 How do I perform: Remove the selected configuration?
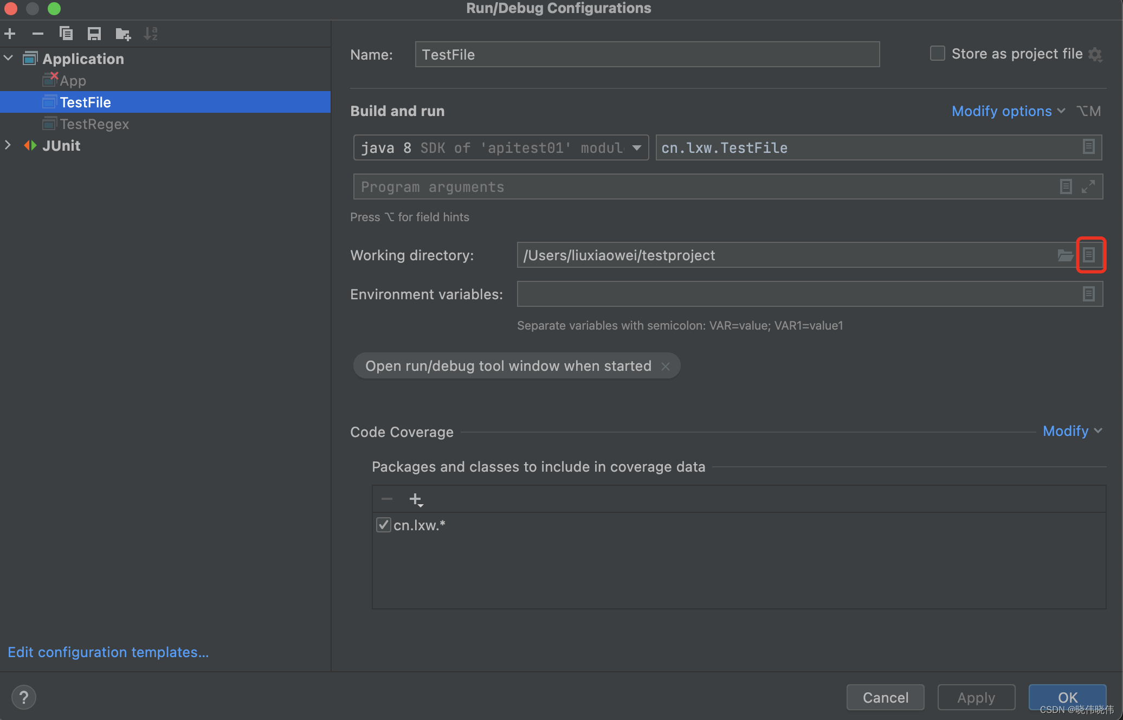tap(38, 33)
